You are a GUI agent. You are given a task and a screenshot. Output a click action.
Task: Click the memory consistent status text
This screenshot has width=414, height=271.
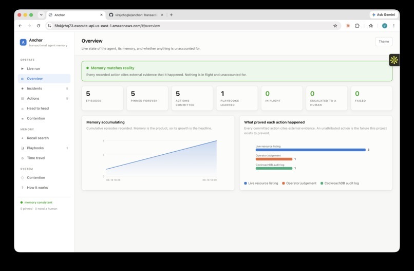coord(39,203)
